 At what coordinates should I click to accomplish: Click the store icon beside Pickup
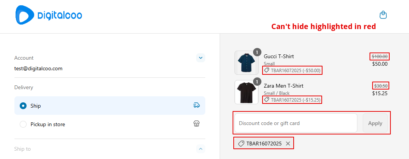197,124
